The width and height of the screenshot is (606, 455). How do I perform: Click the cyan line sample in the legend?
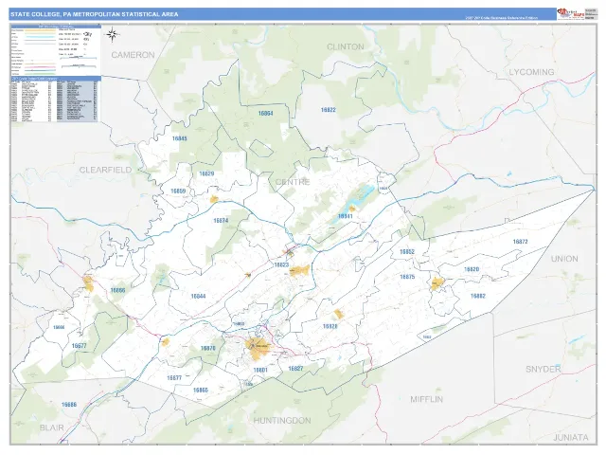pos(40,37)
